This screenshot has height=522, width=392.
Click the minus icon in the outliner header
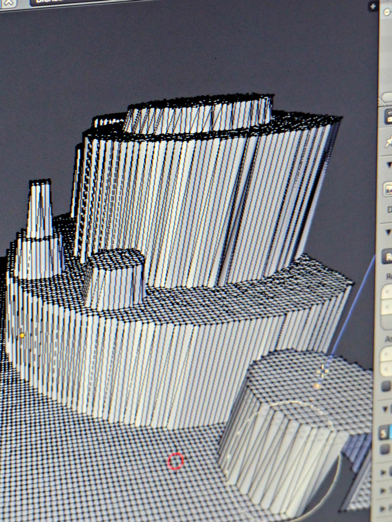click(387, 11)
